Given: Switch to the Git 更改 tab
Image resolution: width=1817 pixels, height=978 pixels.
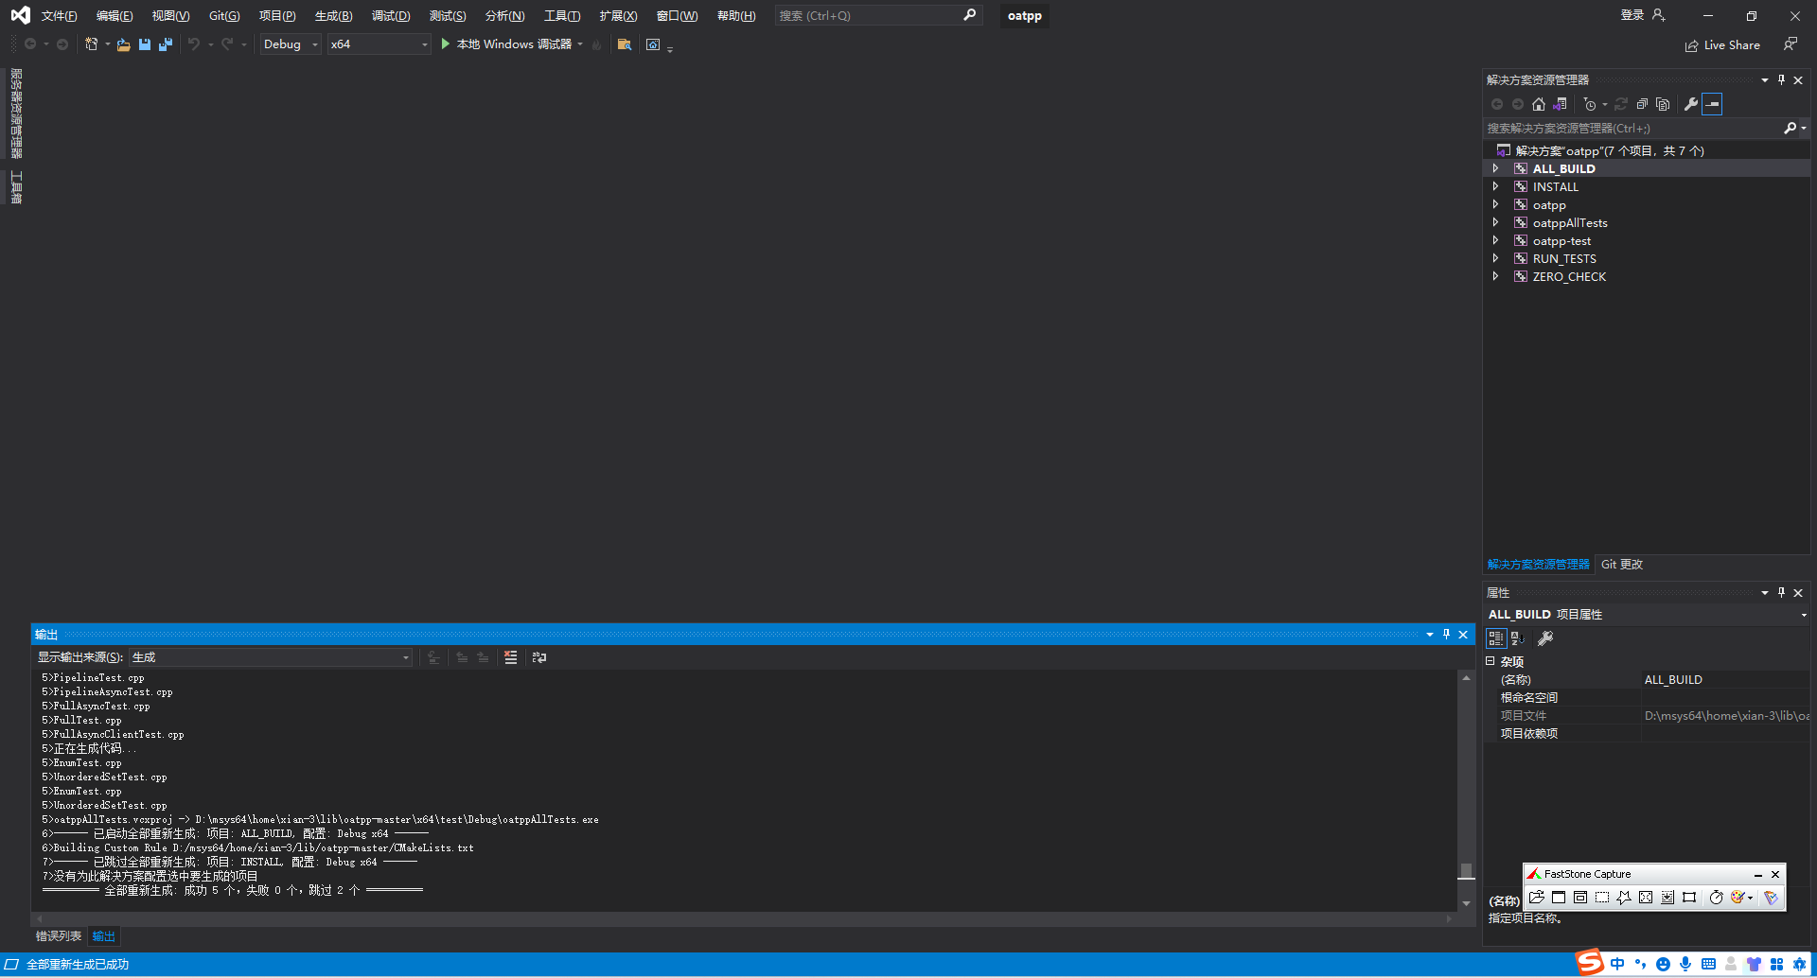Looking at the screenshot, I should click(1622, 565).
